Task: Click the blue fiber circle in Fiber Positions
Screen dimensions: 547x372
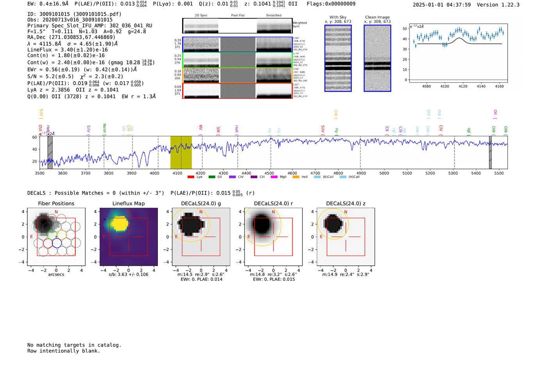Action: 57,243
